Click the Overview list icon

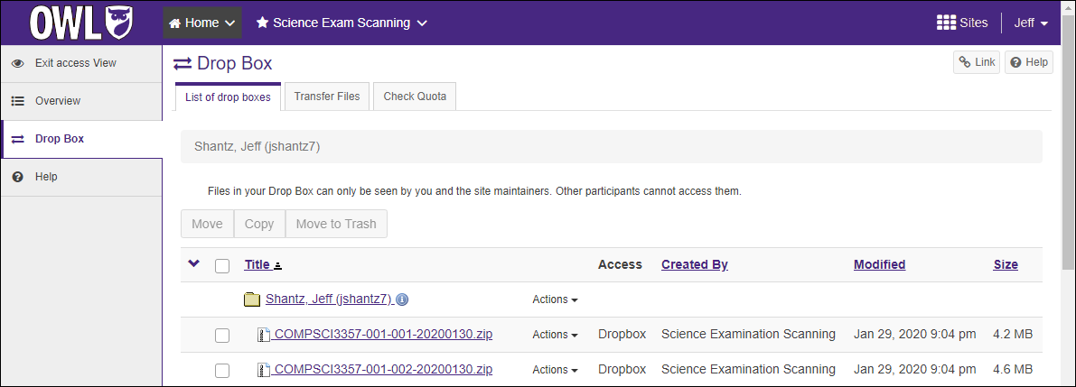18,101
